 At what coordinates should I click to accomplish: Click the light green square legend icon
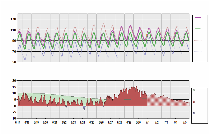(194, 91)
